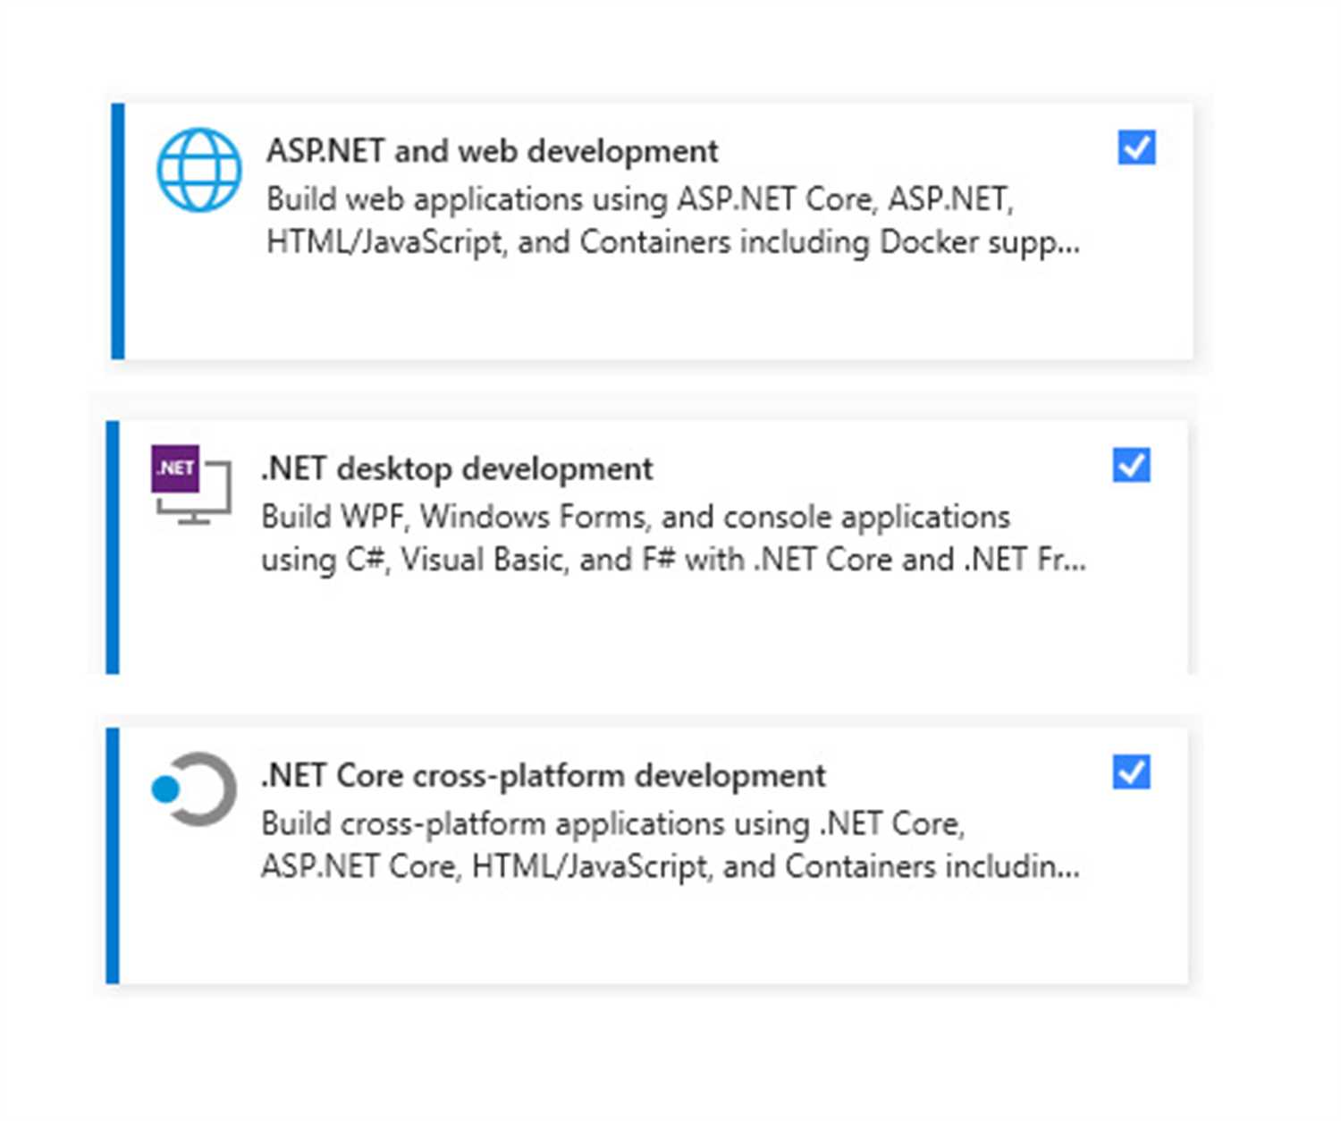1341x1121 pixels.
Task: Uncheck ASP.NET and web development checkbox
Action: pyautogui.click(x=1136, y=147)
